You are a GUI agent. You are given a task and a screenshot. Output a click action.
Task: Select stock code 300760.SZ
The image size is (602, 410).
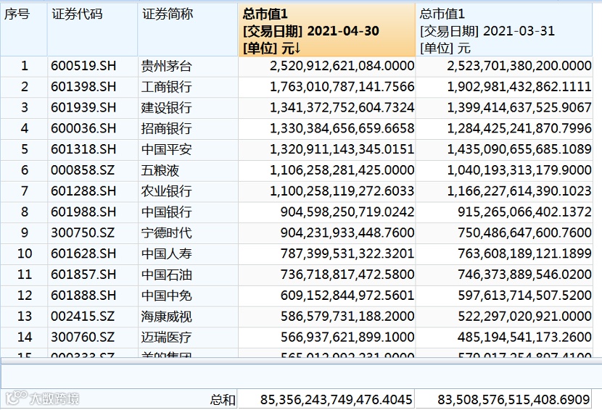(83, 337)
